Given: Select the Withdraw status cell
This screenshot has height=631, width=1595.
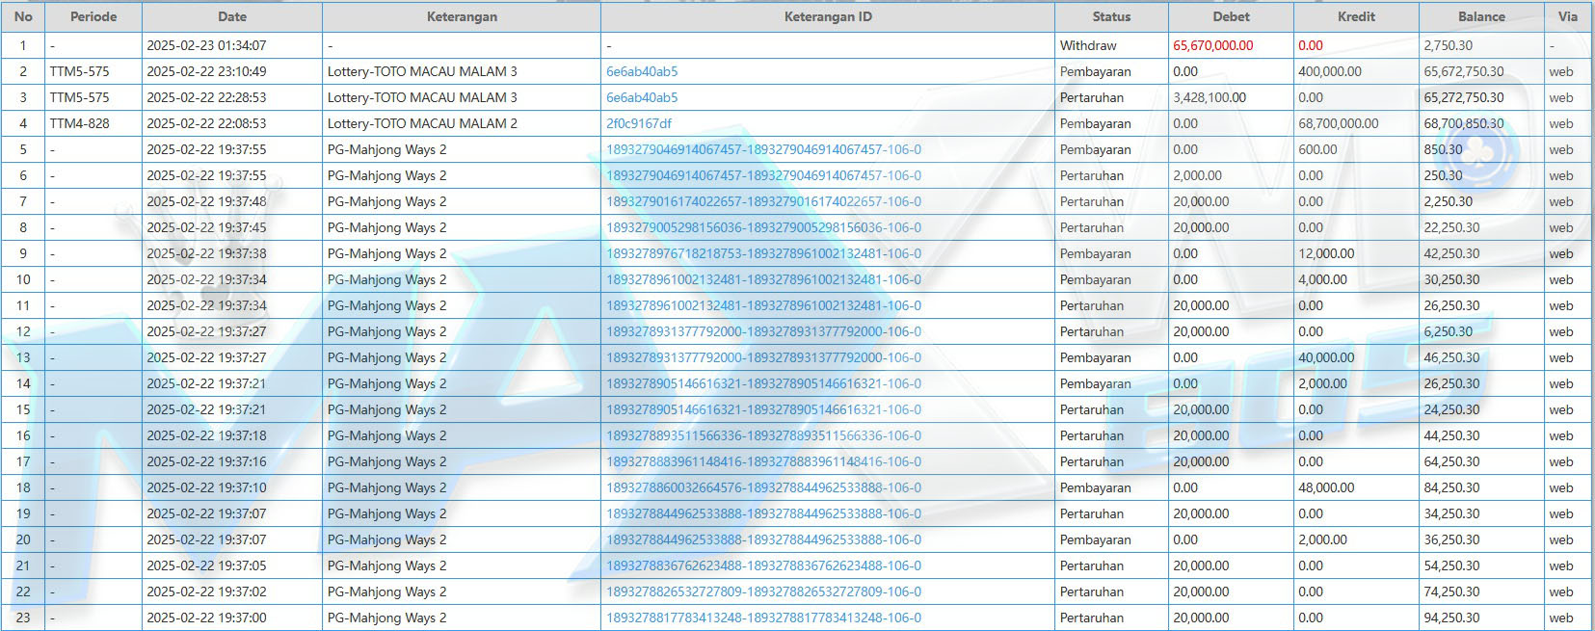Looking at the screenshot, I should tap(1088, 45).
